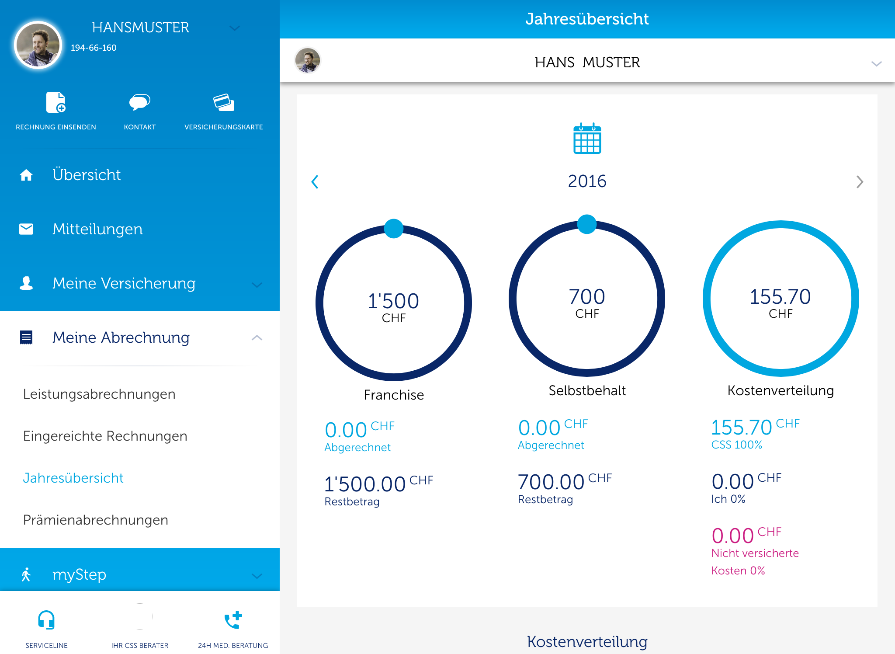This screenshot has width=895, height=654.
Task: Open Leistungsabrechnungen submenu item
Action: [99, 394]
